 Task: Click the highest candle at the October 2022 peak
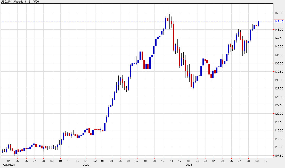click(x=168, y=18)
